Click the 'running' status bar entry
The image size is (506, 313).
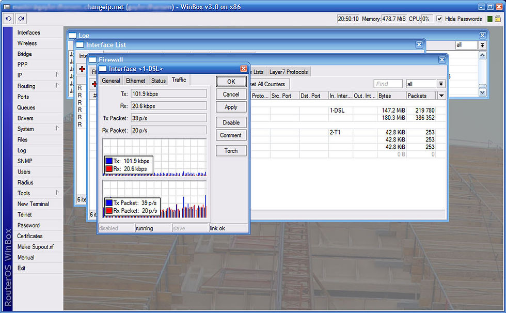(153, 228)
